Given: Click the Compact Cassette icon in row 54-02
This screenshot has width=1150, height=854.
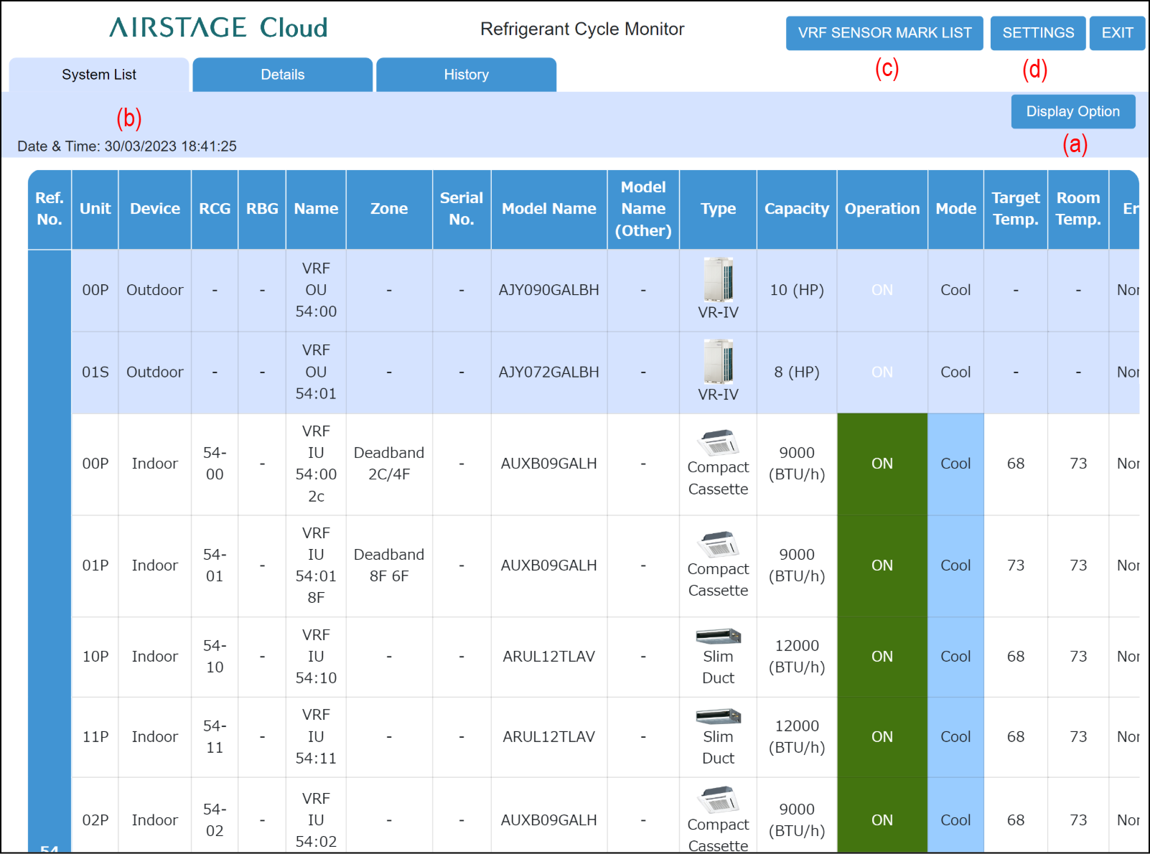Looking at the screenshot, I should 718,800.
